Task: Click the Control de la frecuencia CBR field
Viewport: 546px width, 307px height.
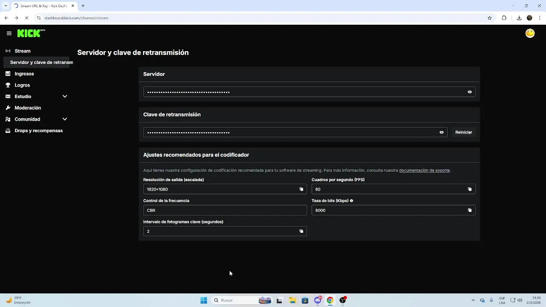Action: pyautogui.click(x=225, y=210)
